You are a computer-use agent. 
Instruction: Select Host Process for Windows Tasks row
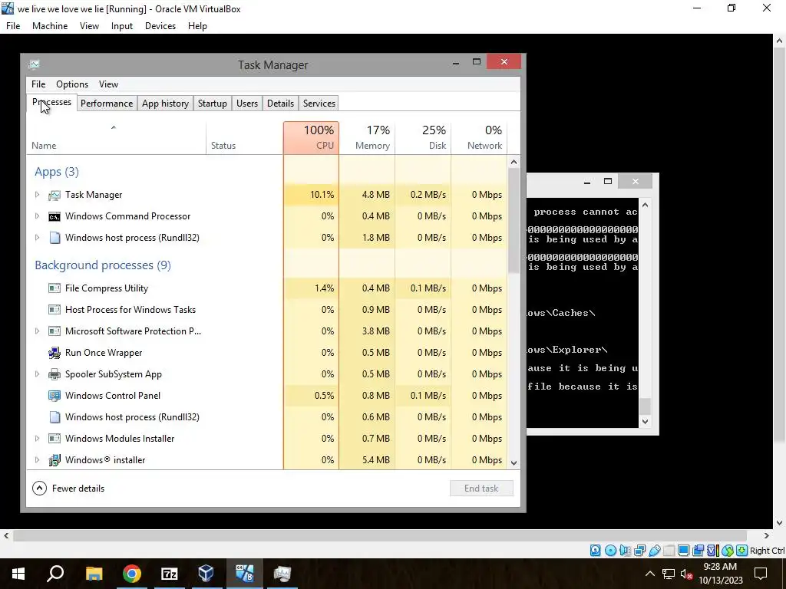pyautogui.click(x=266, y=310)
